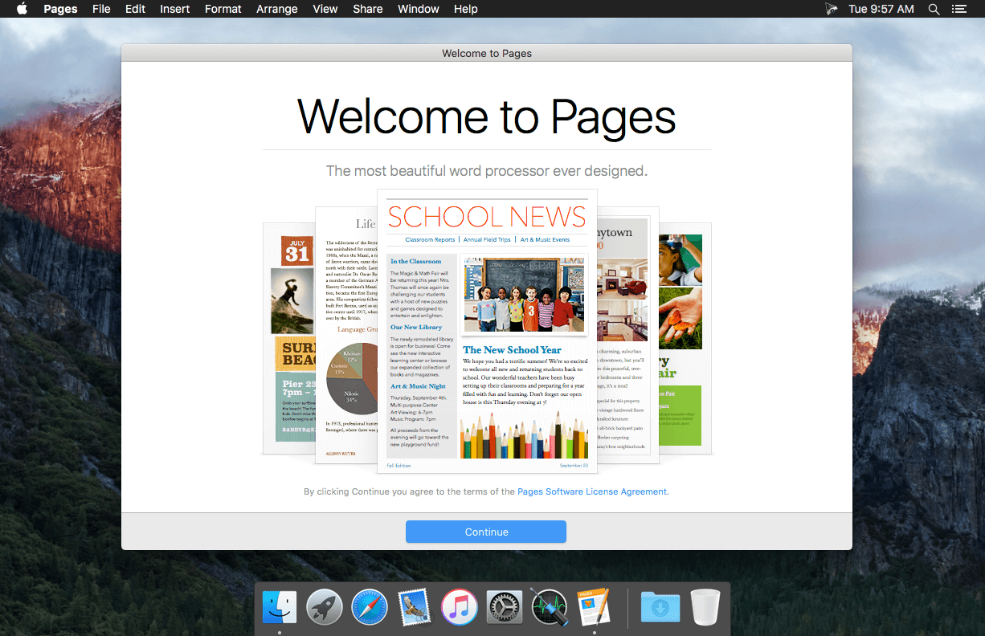Click the blue Continue button
The image size is (985, 636).
pyautogui.click(x=486, y=532)
